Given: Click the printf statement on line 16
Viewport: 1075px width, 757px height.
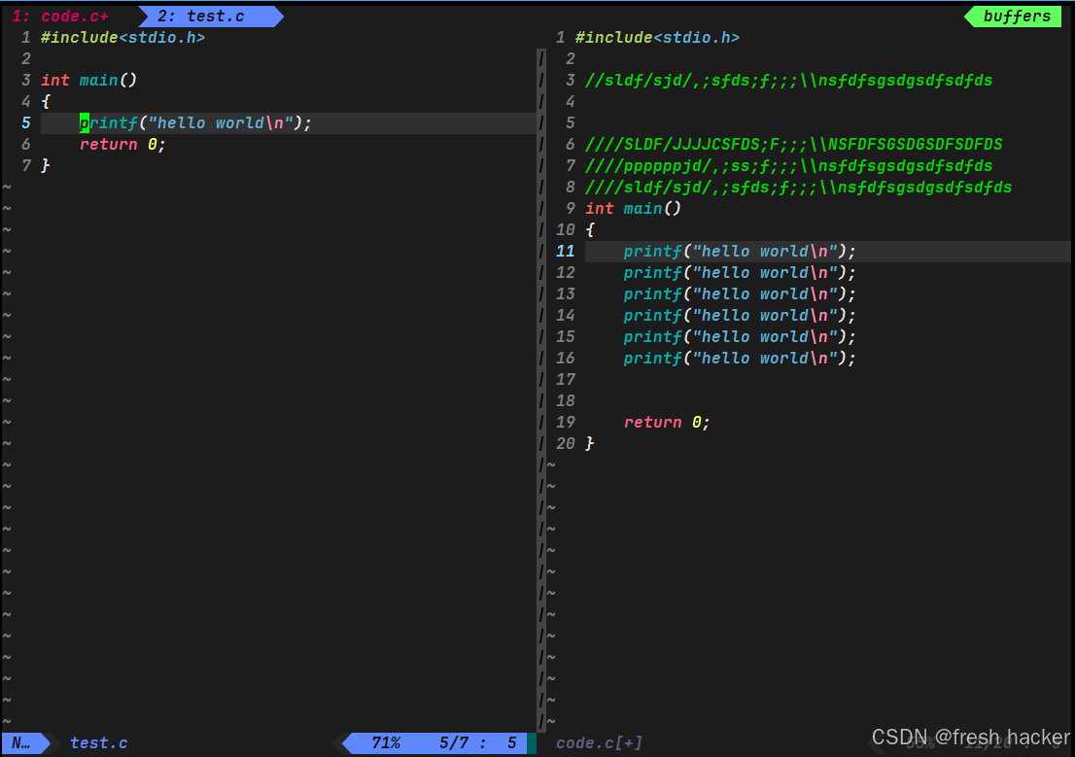Looking at the screenshot, I should click(x=740, y=358).
